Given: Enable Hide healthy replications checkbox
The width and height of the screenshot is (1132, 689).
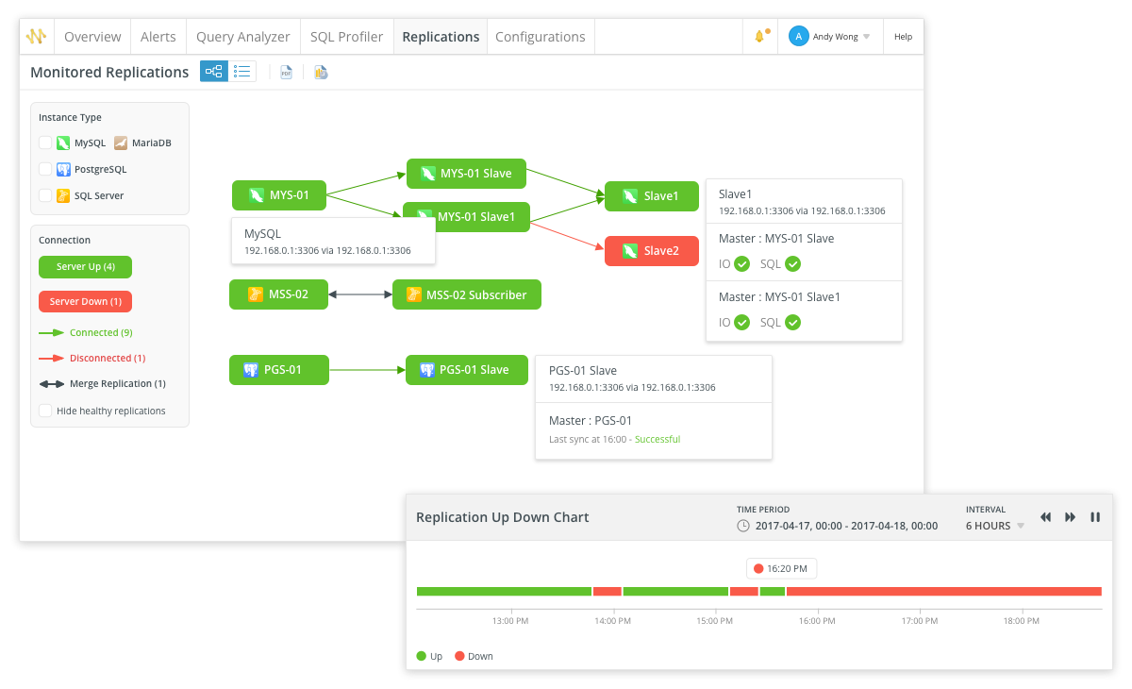Looking at the screenshot, I should click(x=45, y=411).
